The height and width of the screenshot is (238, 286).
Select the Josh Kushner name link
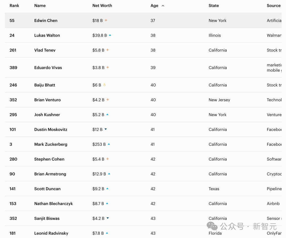coord(47,115)
